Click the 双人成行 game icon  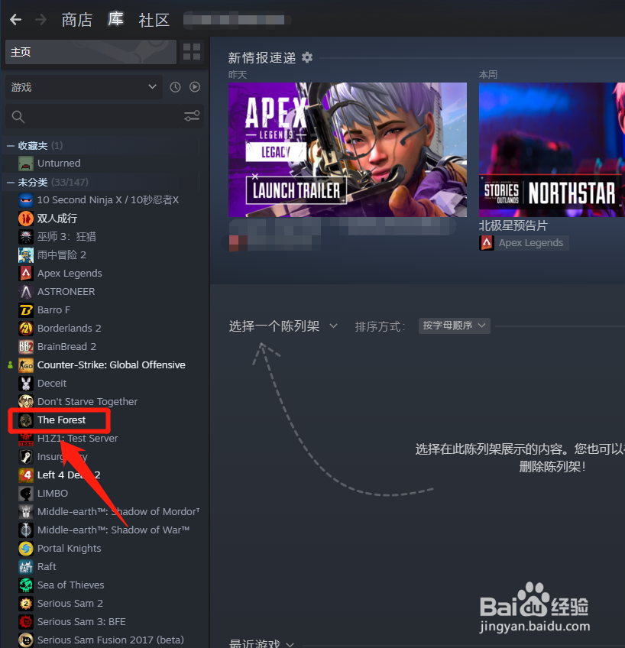click(x=26, y=219)
